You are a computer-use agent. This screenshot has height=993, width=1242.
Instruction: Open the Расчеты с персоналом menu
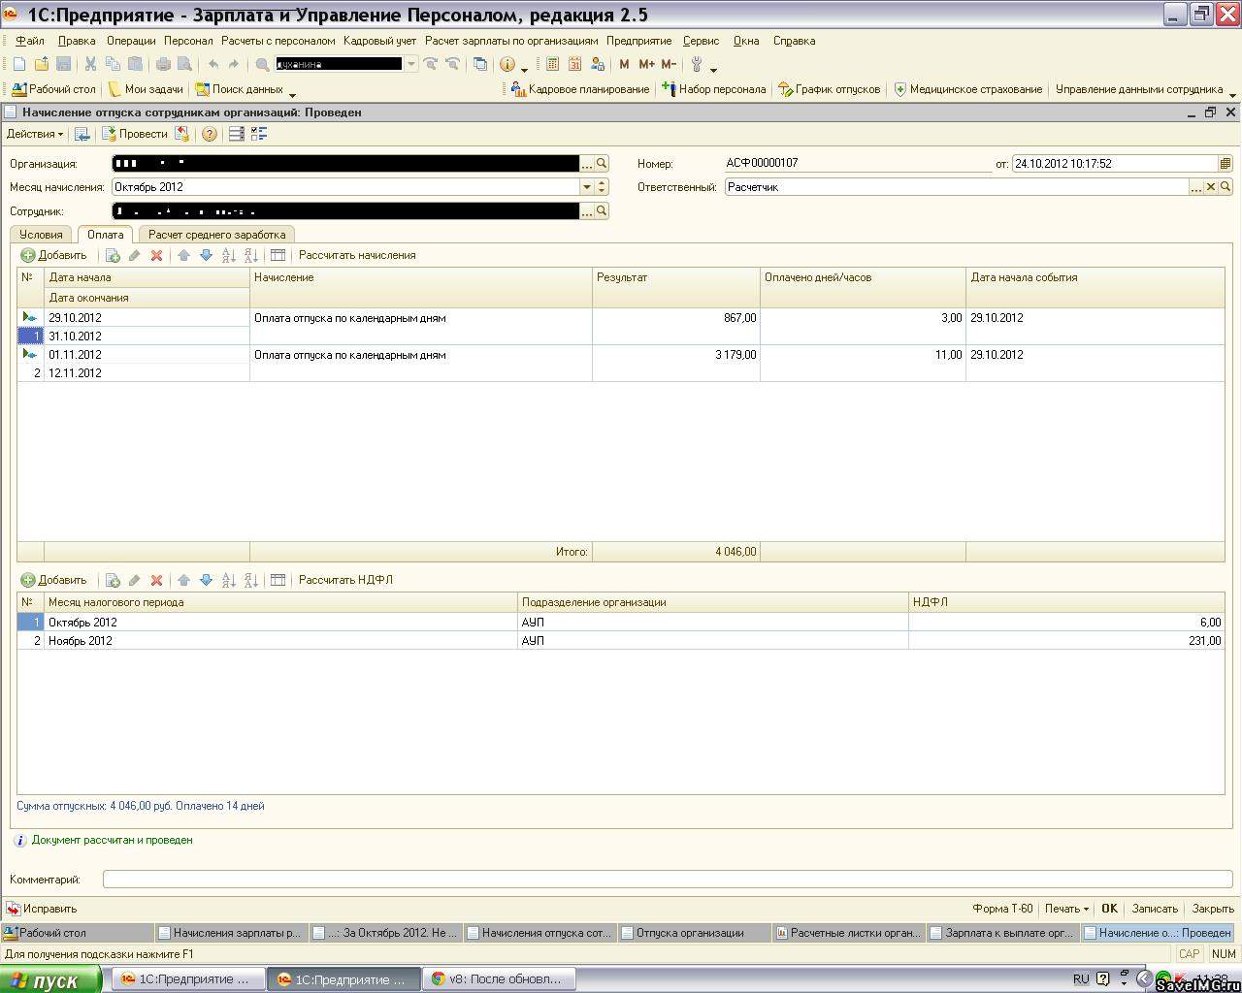278,41
